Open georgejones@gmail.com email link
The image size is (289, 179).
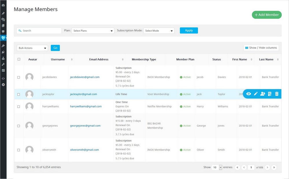pos(85,126)
